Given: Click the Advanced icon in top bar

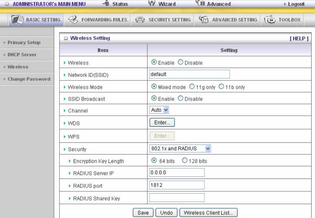Looking at the screenshot, I should 200,3.
